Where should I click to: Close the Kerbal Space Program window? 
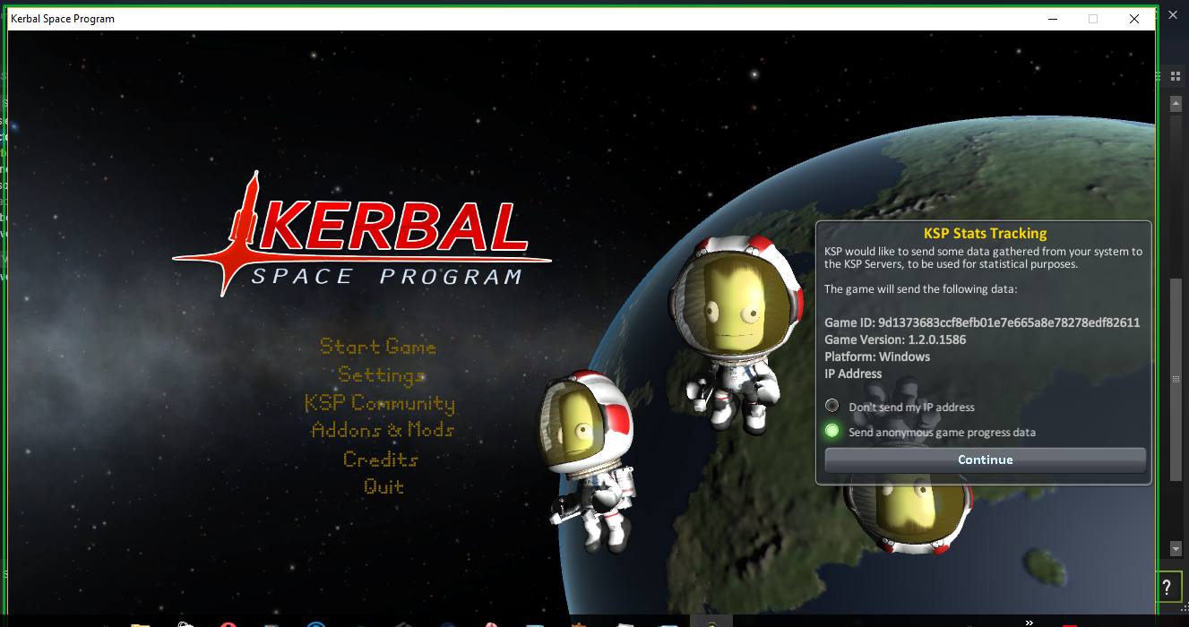pyautogui.click(x=1134, y=19)
